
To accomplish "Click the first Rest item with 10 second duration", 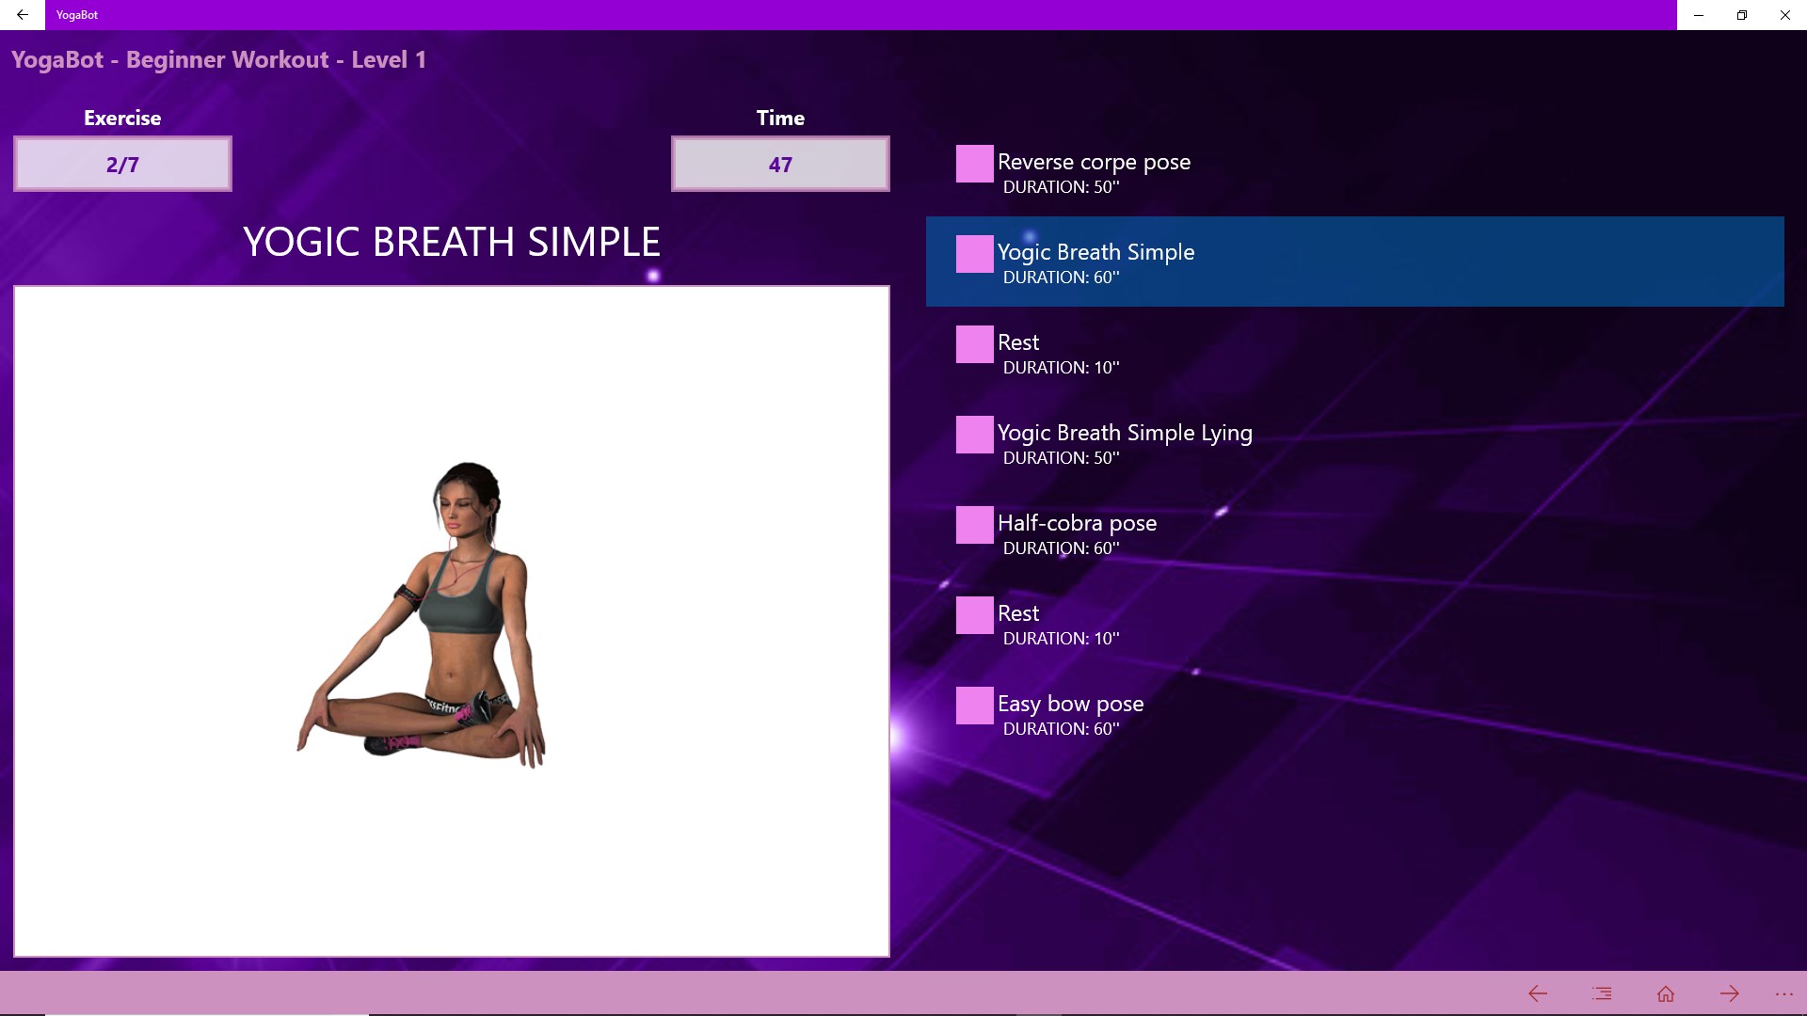I will pos(1018,343).
